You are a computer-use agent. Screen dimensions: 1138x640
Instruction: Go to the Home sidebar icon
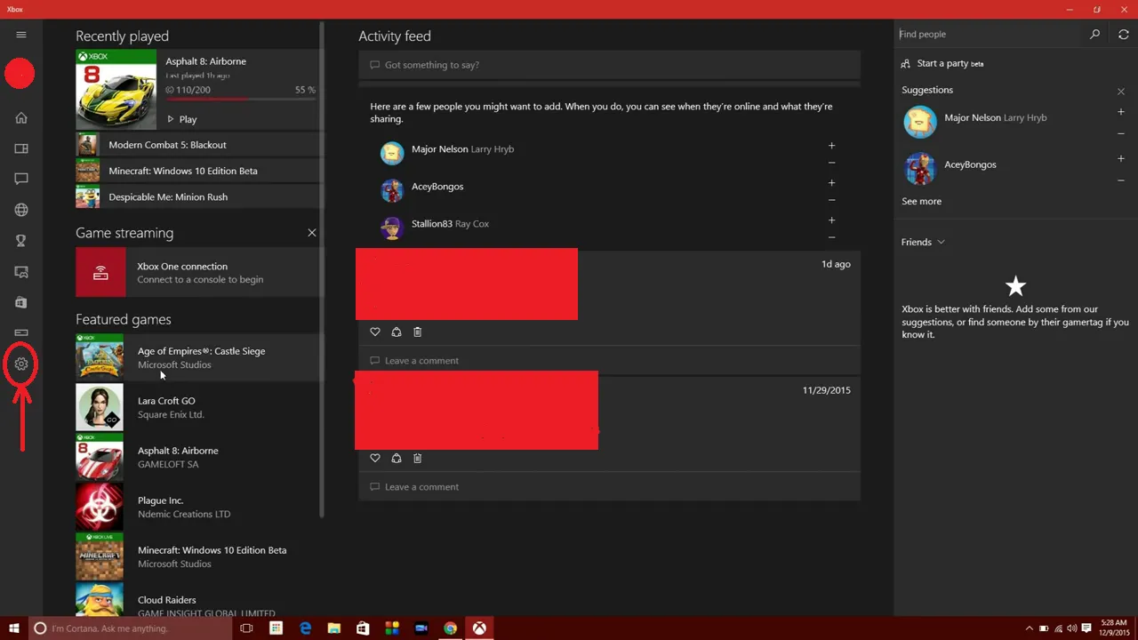click(x=21, y=117)
